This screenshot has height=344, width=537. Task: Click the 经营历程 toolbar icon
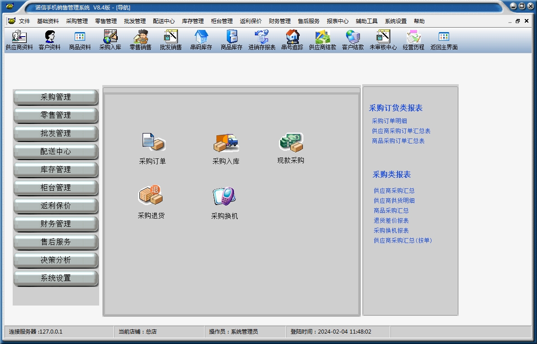(413, 40)
